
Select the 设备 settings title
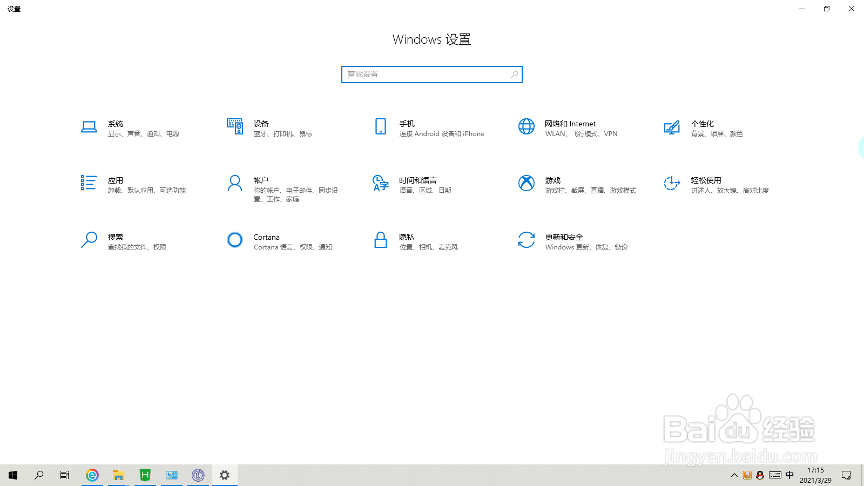tap(261, 124)
